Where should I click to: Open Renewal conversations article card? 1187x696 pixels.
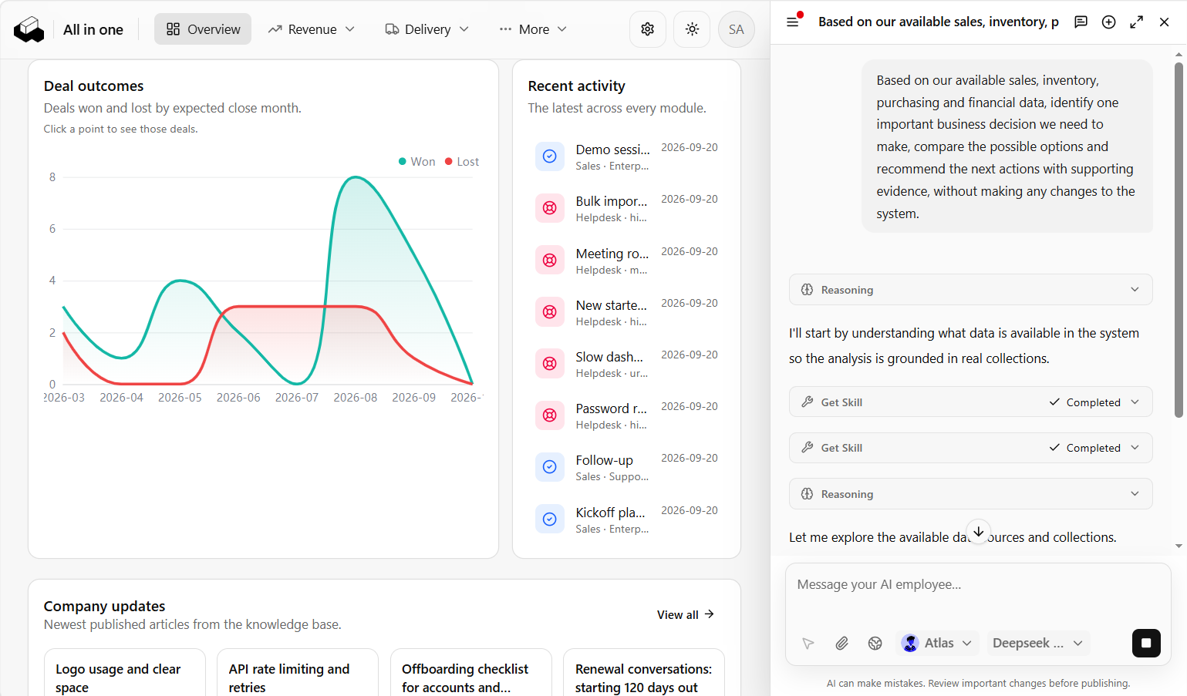click(x=644, y=673)
